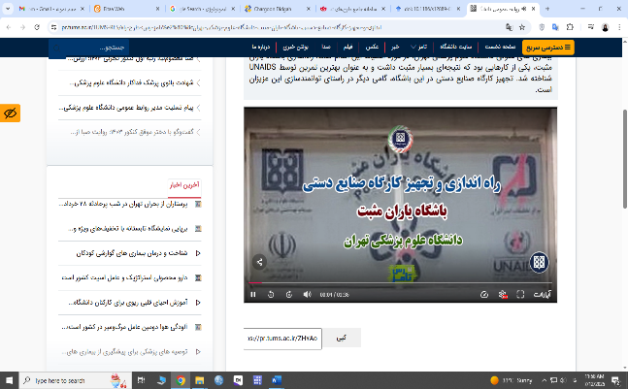Screen dimensions: 628x389
Task: Go back with browser back arrow
Action: pos(9,27)
